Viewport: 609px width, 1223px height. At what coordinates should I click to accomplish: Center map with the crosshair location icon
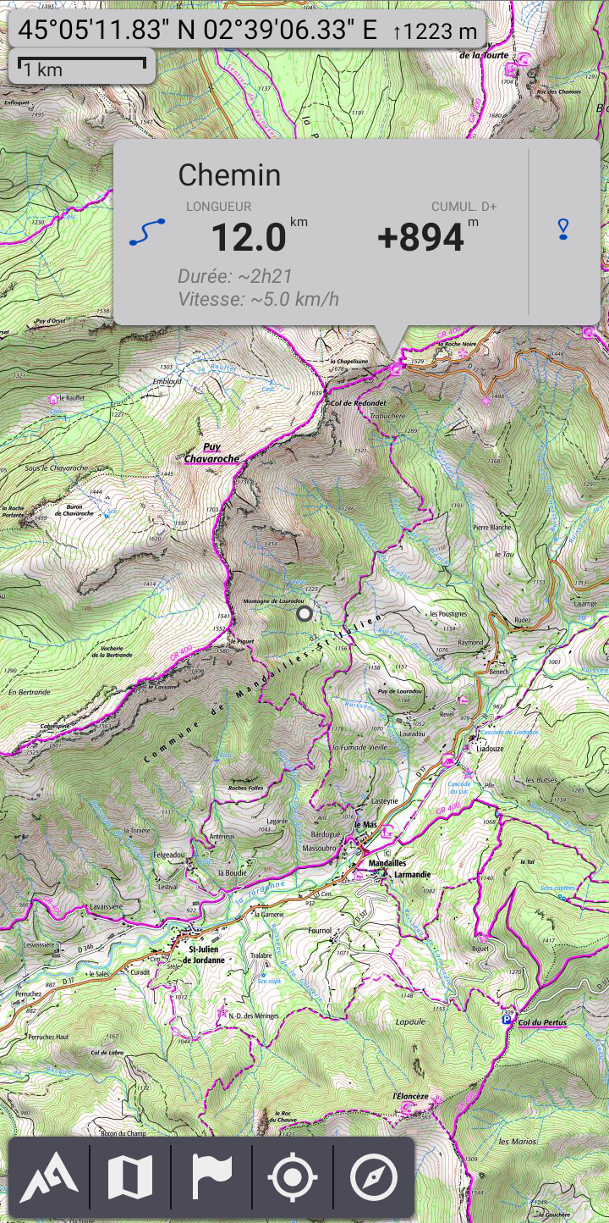pyautogui.click(x=293, y=1177)
